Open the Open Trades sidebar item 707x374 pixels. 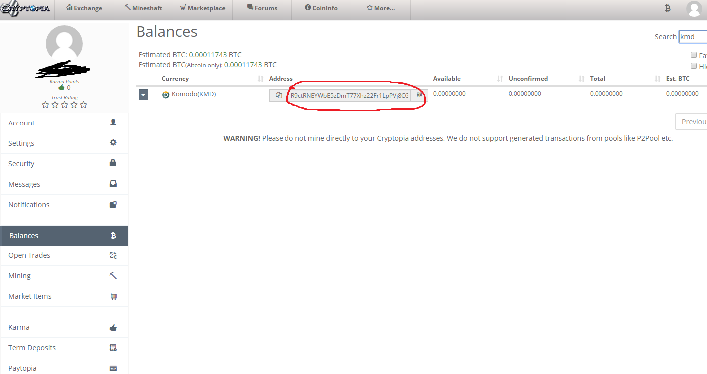[64, 255]
